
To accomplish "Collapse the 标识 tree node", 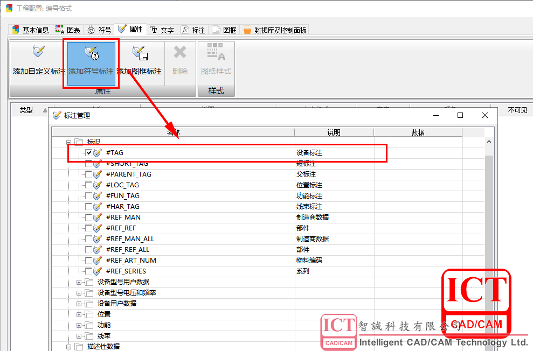I will click(68, 142).
